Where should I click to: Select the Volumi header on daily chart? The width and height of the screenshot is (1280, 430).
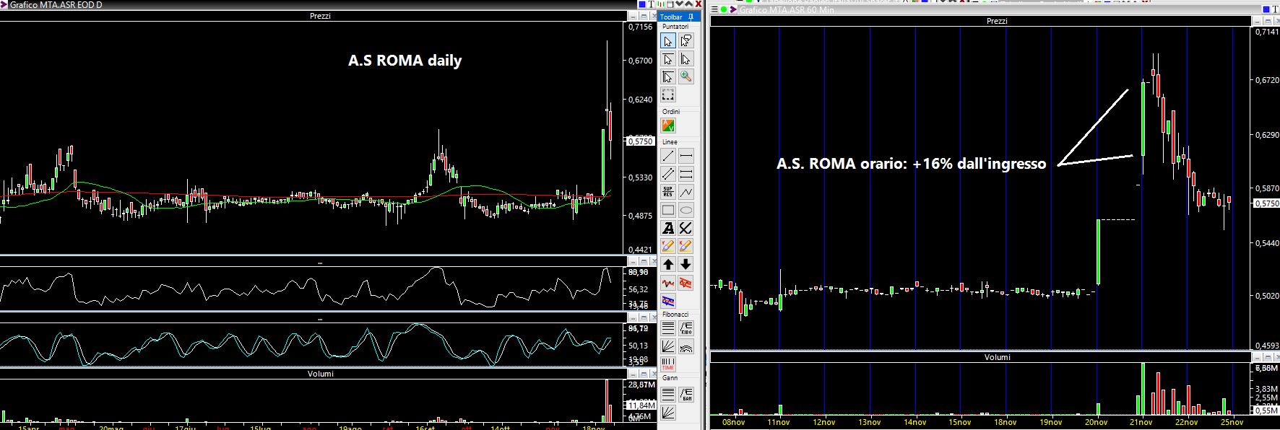click(320, 374)
